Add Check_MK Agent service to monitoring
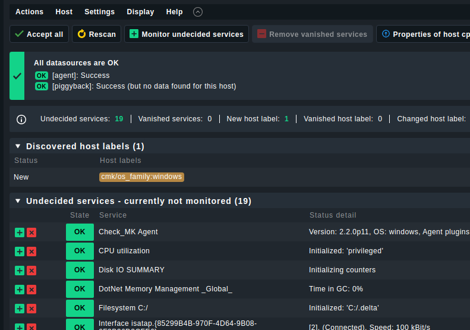 (x=20, y=232)
